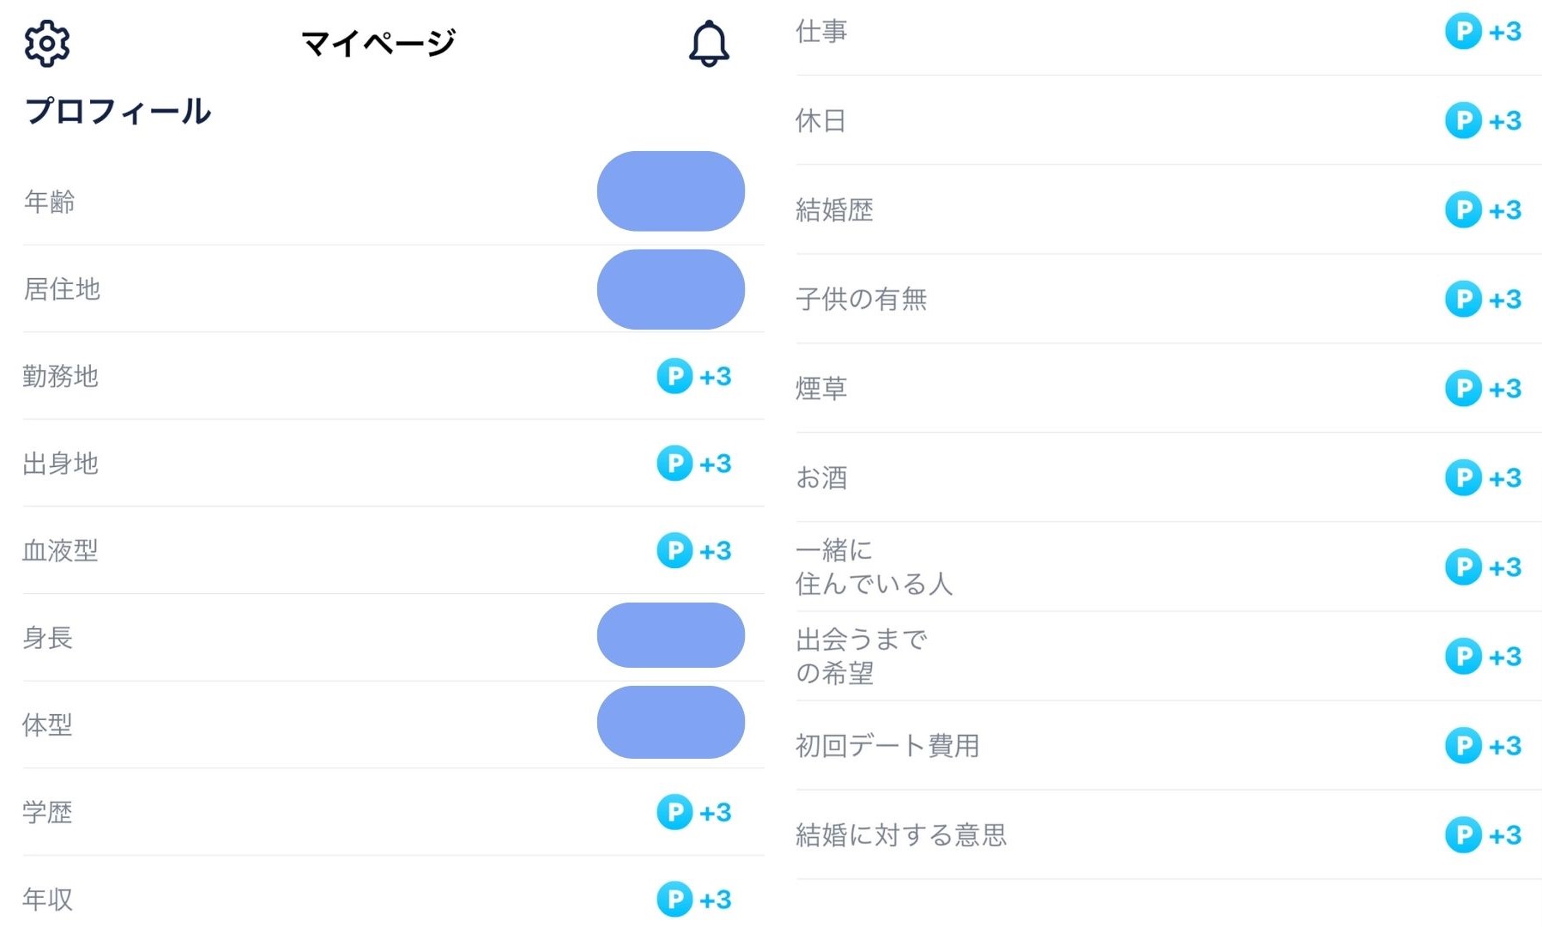Open the notification bell icon
1542x927 pixels.
(707, 43)
